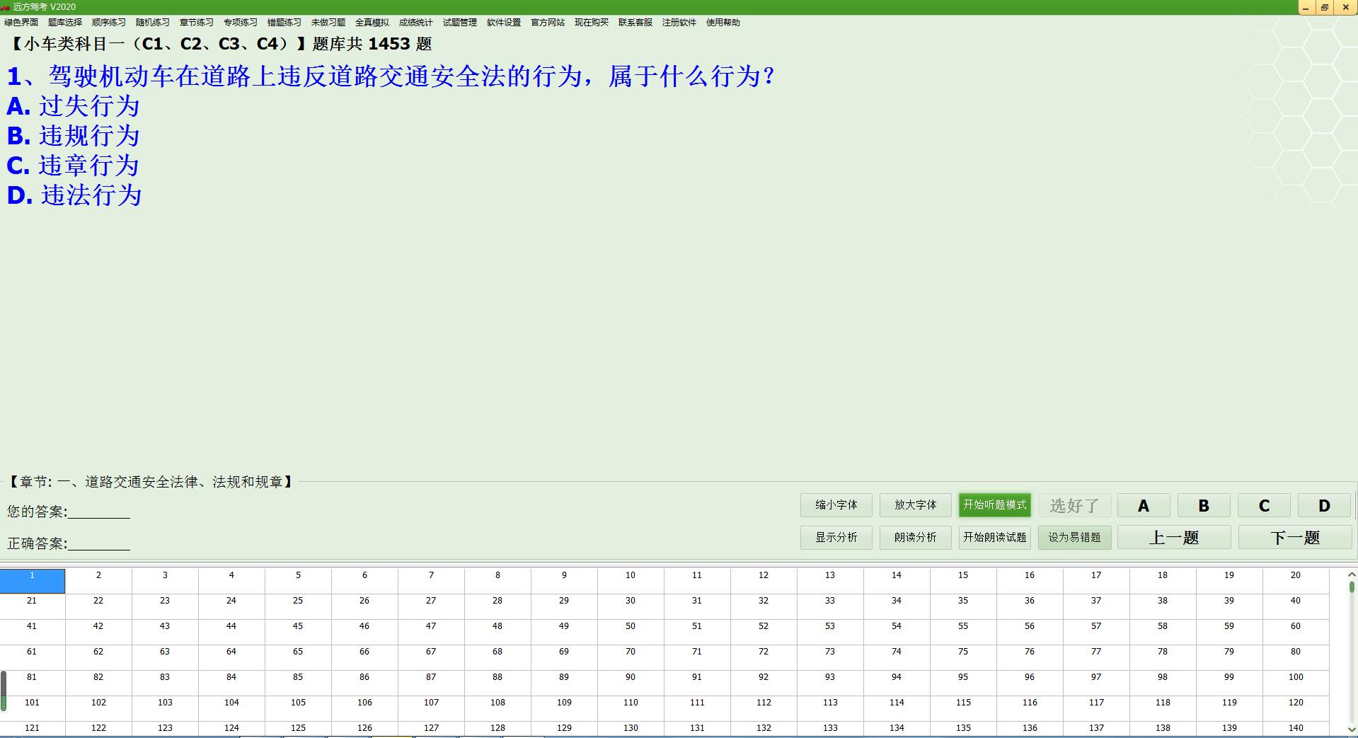1358x738 pixels.
Task: Open the 专项练习 menu
Action: [241, 23]
